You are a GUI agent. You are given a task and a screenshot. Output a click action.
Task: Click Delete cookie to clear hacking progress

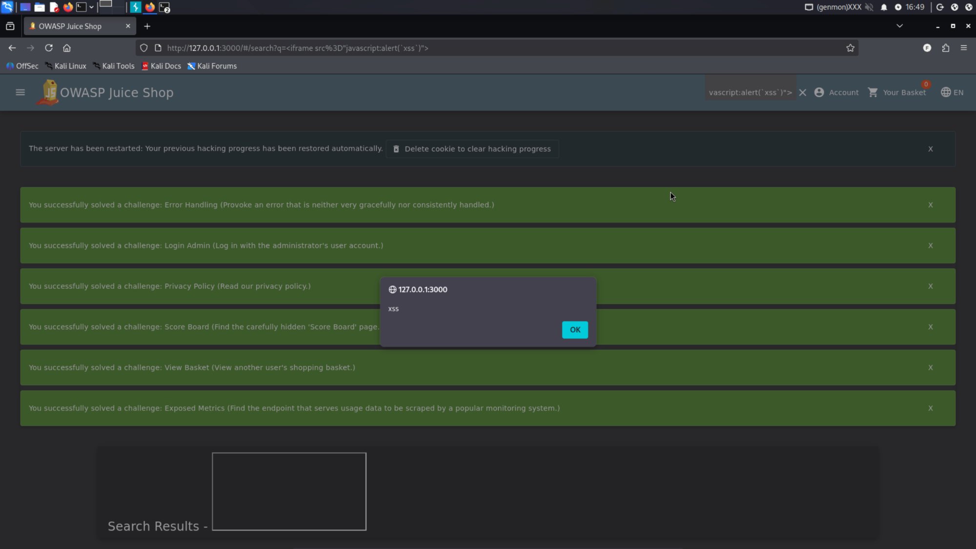tap(472, 149)
